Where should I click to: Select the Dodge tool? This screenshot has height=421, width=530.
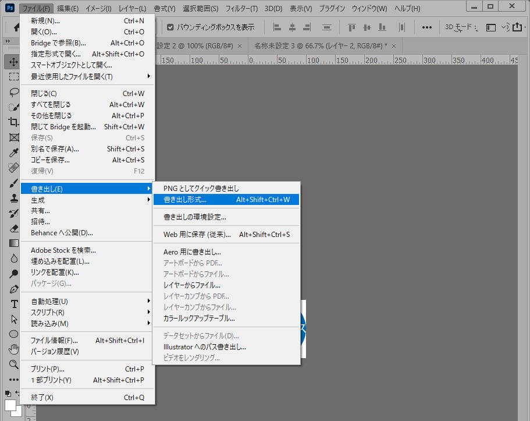tap(13, 274)
